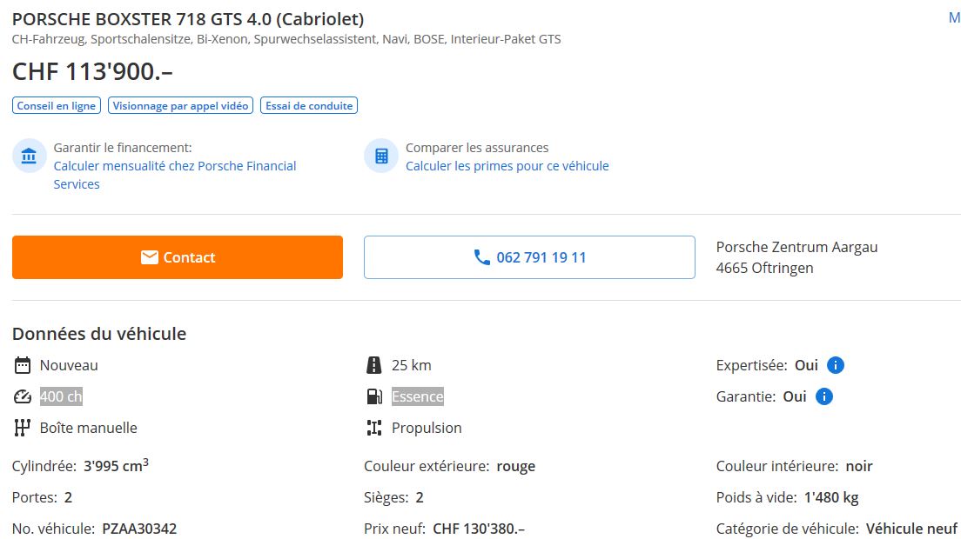Click the Porsche Boxster 718 GTS title
Image resolution: width=961 pixels, height=539 pixels.
click(x=188, y=19)
